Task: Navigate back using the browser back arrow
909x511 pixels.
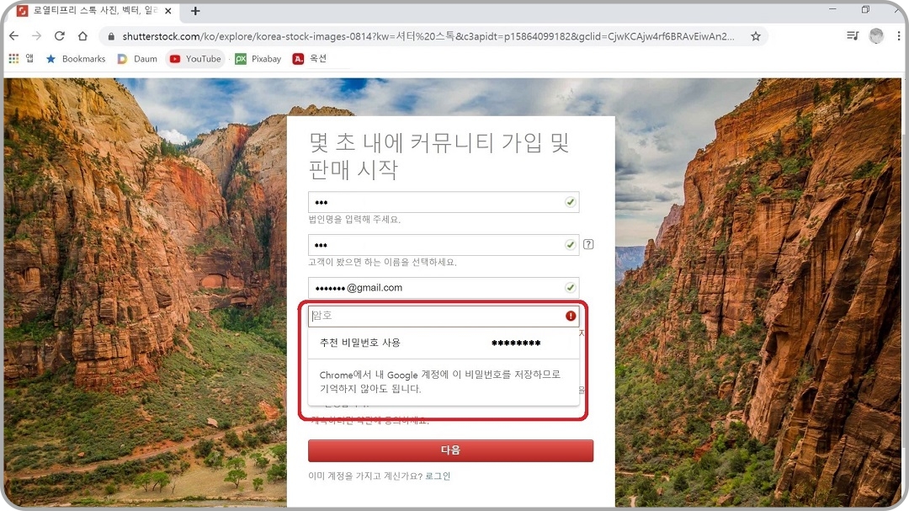Action: (13, 36)
